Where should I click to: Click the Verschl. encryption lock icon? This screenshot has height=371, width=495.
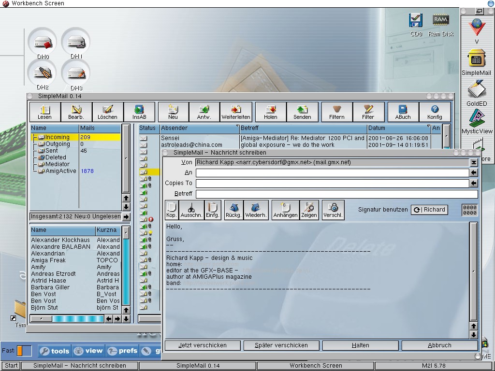tap(333, 210)
